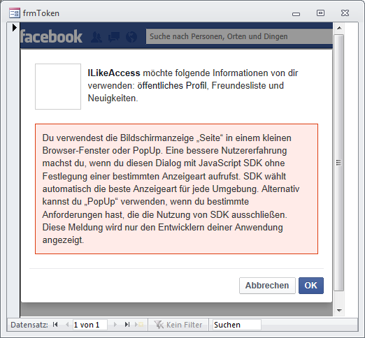Close the frmToken window
This screenshot has width=365, height=338.
(345, 13)
